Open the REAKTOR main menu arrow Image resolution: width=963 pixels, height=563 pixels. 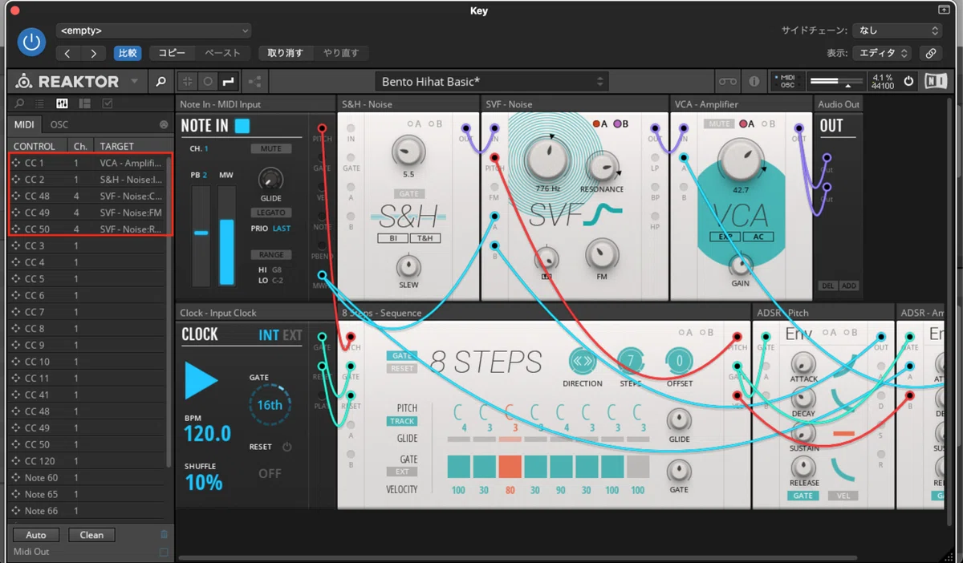coord(134,81)
